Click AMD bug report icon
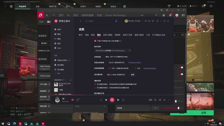Image resolution: width=224 pixels, height=126 pixels. (162, 10)
